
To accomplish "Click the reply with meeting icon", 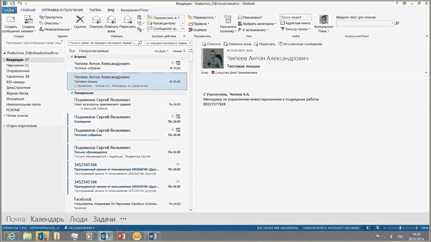I will (x=140, y=17).
